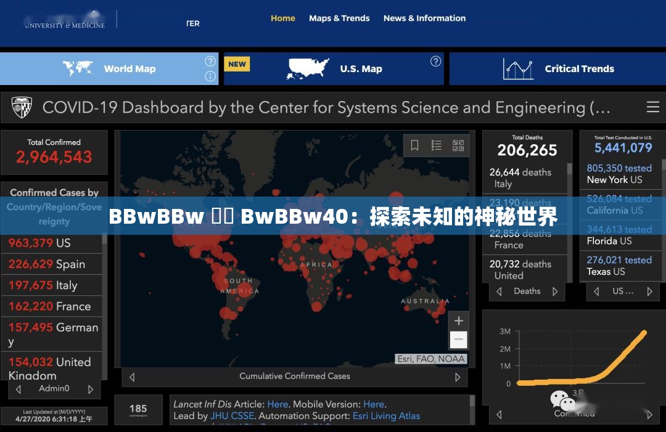Go to next Admin0 list page

91,389
